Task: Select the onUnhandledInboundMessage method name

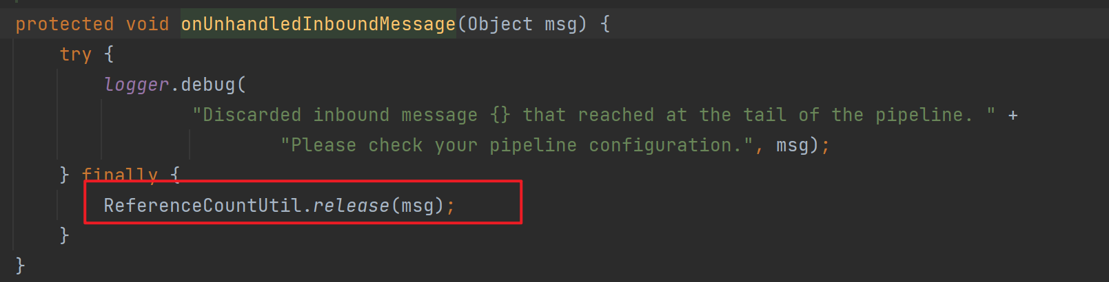Action: point(318,24)
